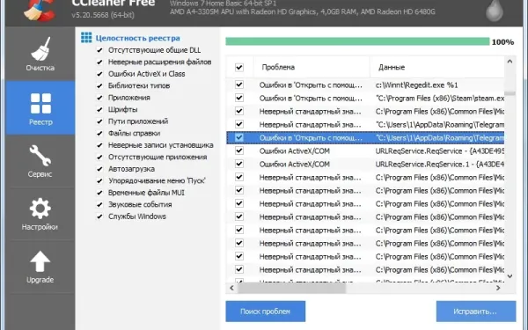Uncheck the highlighted Telegram row checkbox

pyautogui.click(x=239, y=137)
